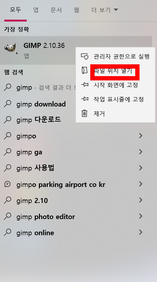Open the gimp 다운로드 suggestion
The height and width of the screenshot is (282, 157).
[x=38, y=120]
